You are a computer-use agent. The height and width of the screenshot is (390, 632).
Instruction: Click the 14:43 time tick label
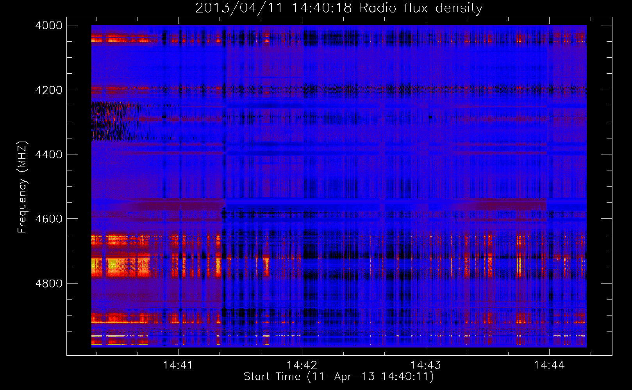425,365
